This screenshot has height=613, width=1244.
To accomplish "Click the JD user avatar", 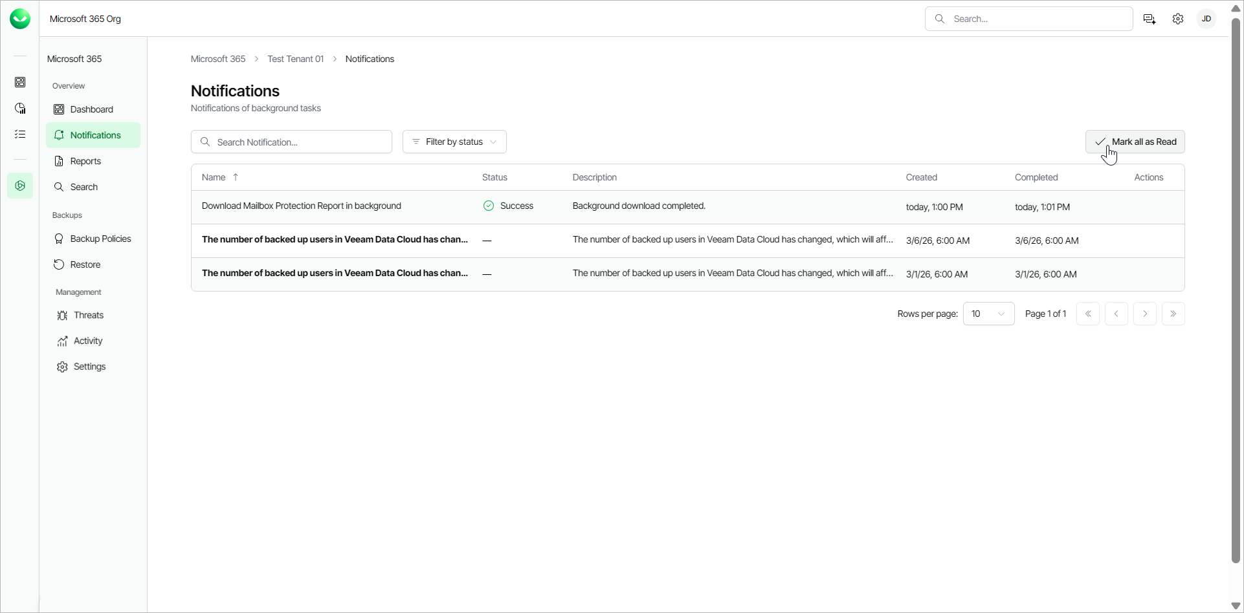I will (x=1206, y=19).
